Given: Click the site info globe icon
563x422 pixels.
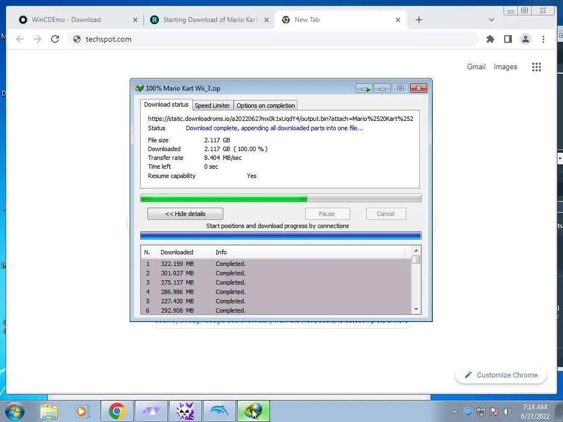Looking at the screenshot, I should coord(77,39).
